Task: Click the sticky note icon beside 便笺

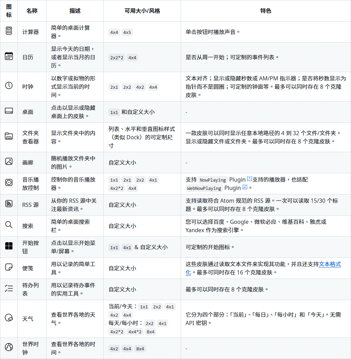Action: click(9, 267)
